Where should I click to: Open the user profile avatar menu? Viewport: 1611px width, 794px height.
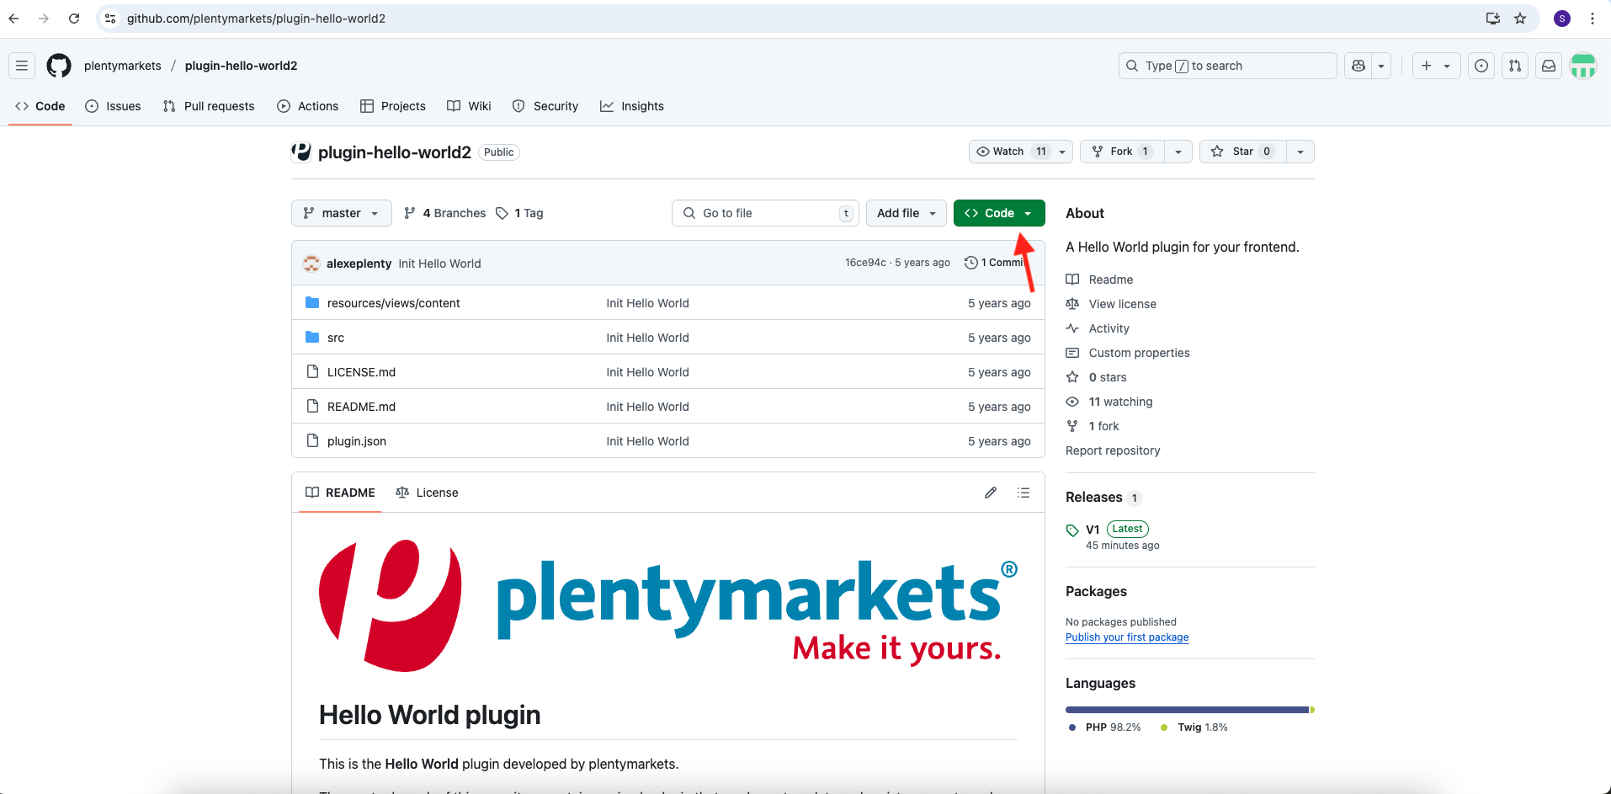(x=1583, y=66)
